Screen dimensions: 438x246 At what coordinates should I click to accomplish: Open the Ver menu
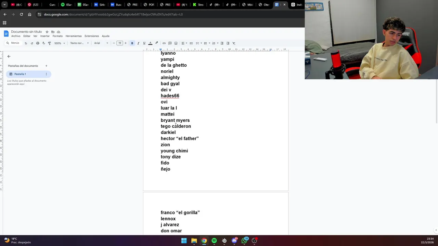(x=35, y=36)
